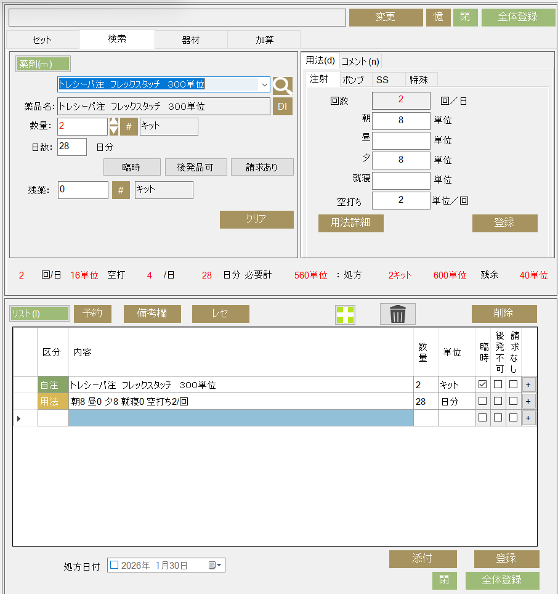
Task: Click the クリア button
Action: tap(256, 220)
